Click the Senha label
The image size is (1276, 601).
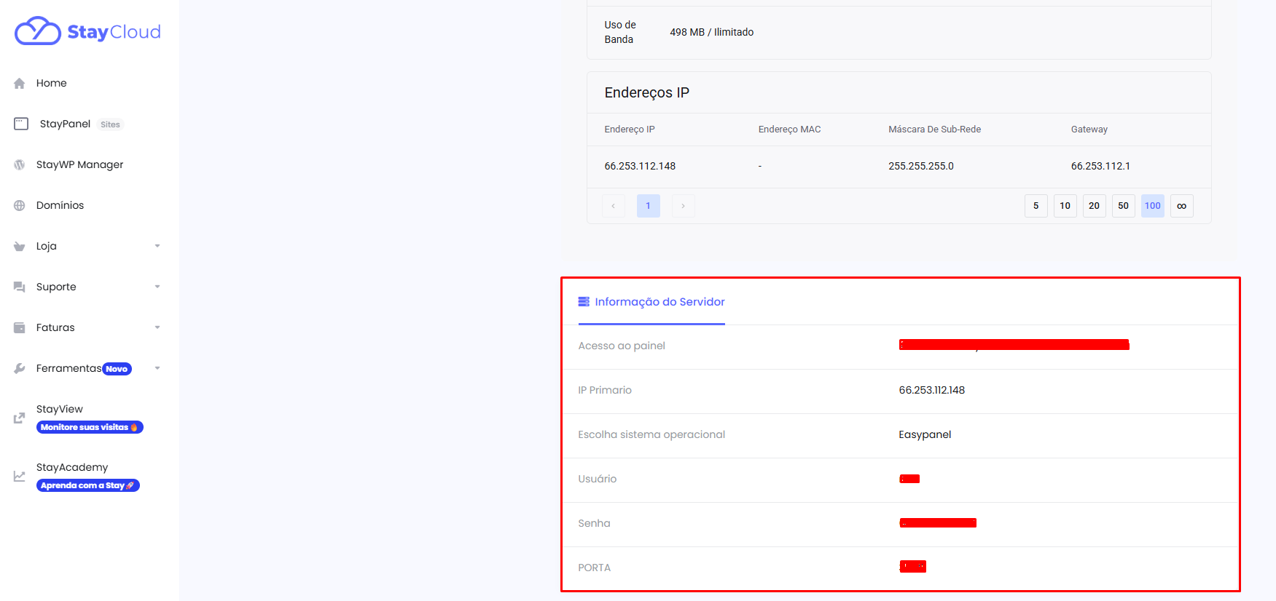[594, 523]
